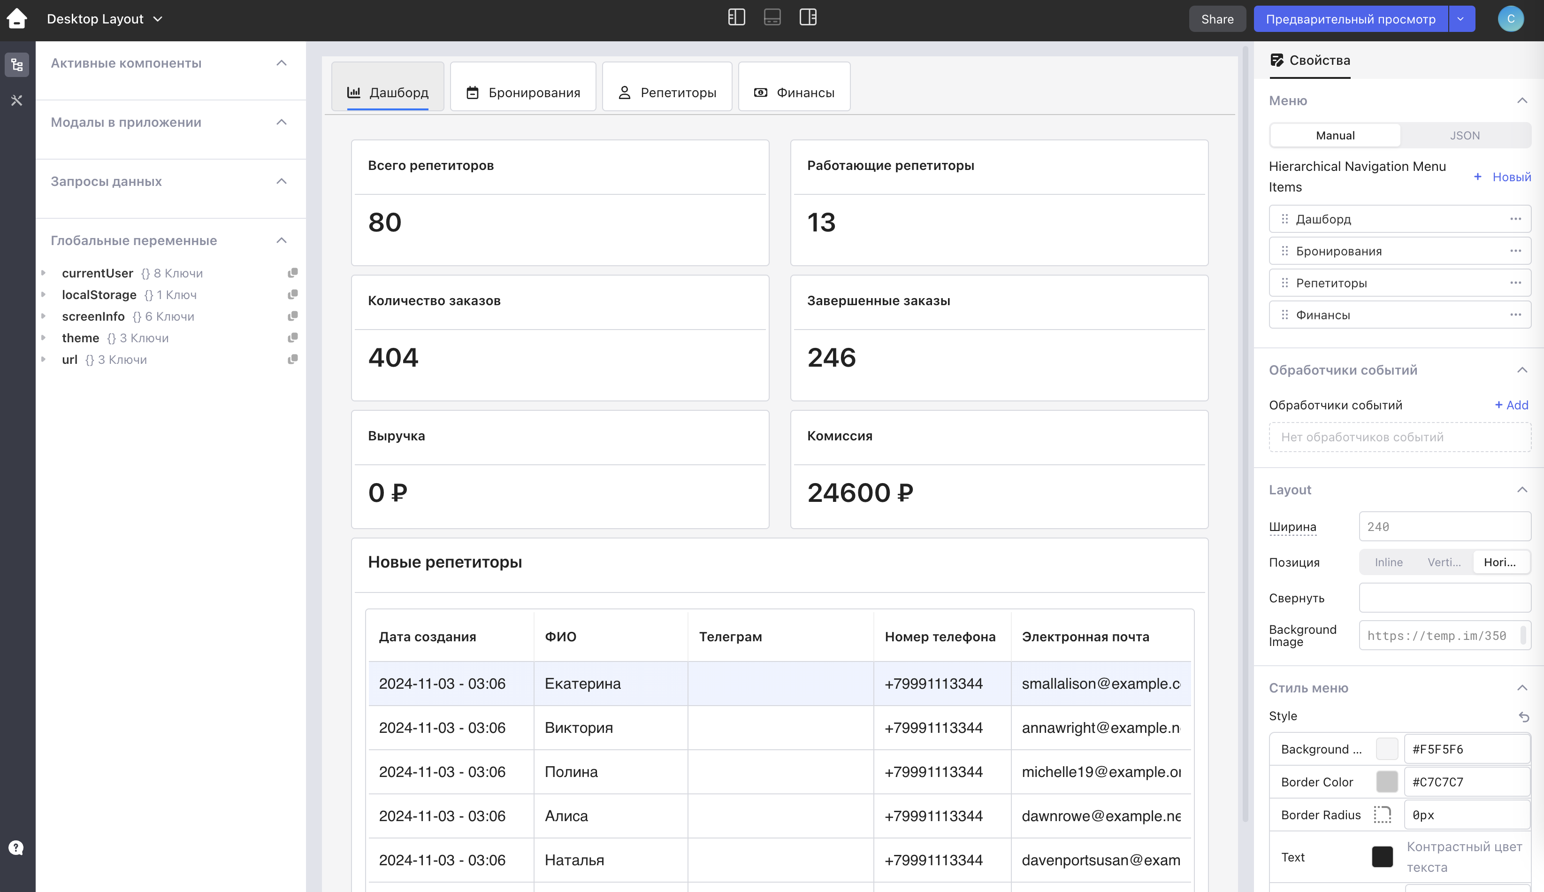
Task: Open the component tree sidebar icon
Action: click(16, 65)
